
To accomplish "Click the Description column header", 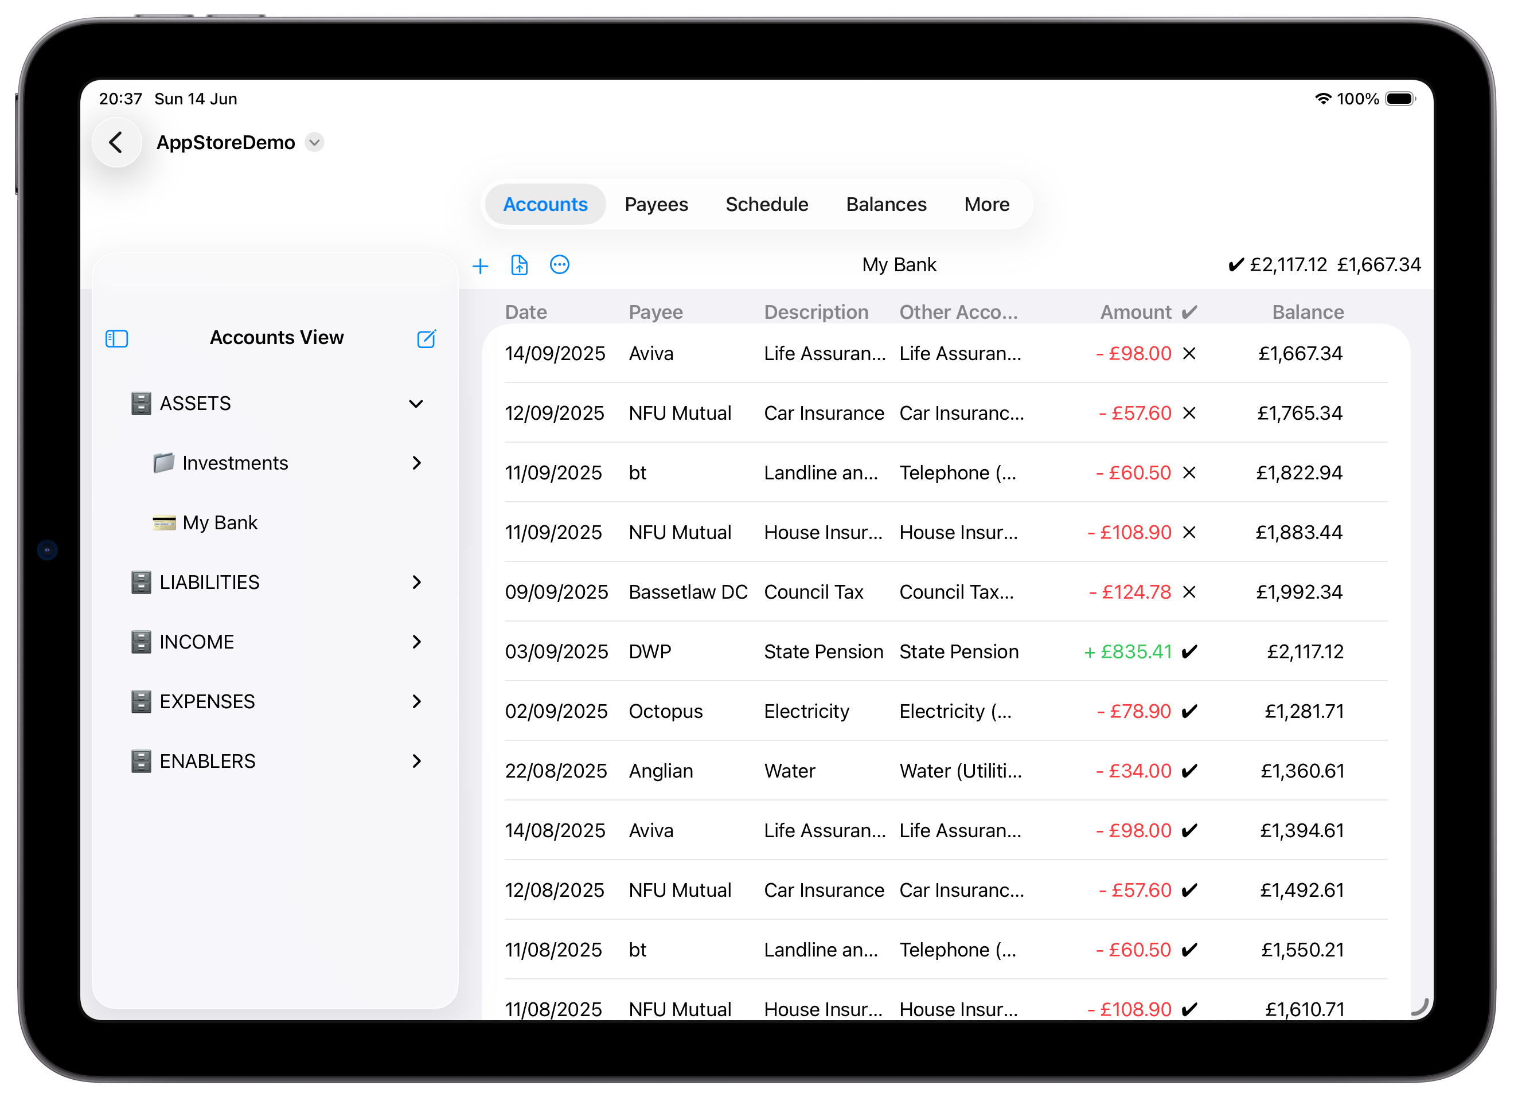I will (815, 312).
